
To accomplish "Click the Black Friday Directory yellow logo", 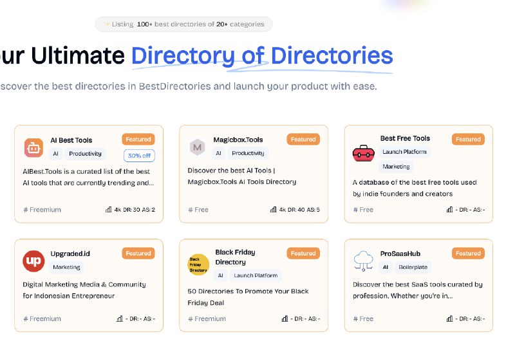I will click(198, 264).
